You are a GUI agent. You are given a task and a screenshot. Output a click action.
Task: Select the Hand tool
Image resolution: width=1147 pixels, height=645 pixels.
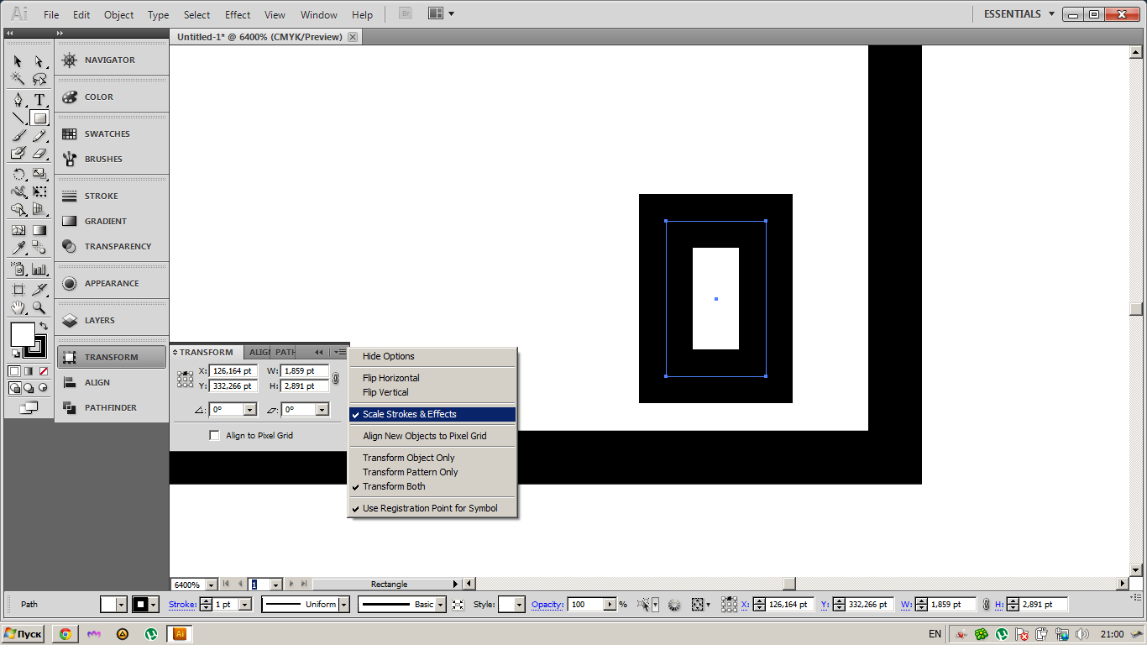18,308
